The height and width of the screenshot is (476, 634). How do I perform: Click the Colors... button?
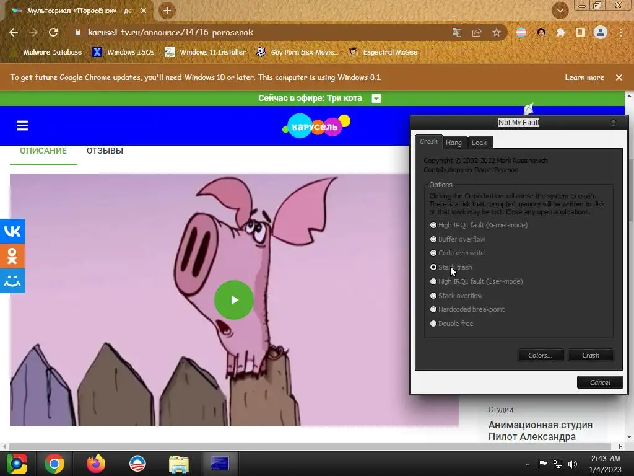[540, 355]
